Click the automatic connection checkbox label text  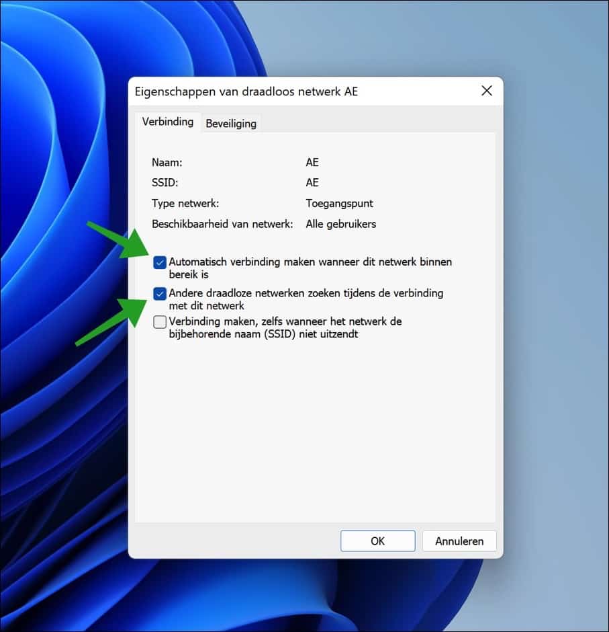pos(309,262)
